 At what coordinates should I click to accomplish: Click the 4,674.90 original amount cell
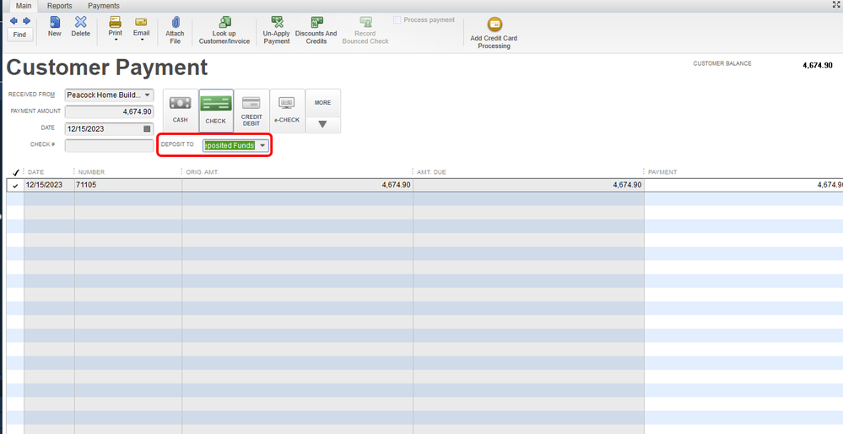[297, 185]
